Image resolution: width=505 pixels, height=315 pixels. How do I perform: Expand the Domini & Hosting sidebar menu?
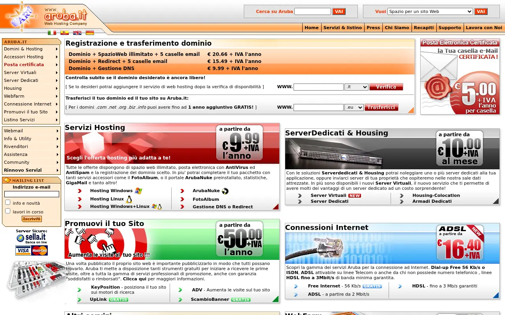31,49
